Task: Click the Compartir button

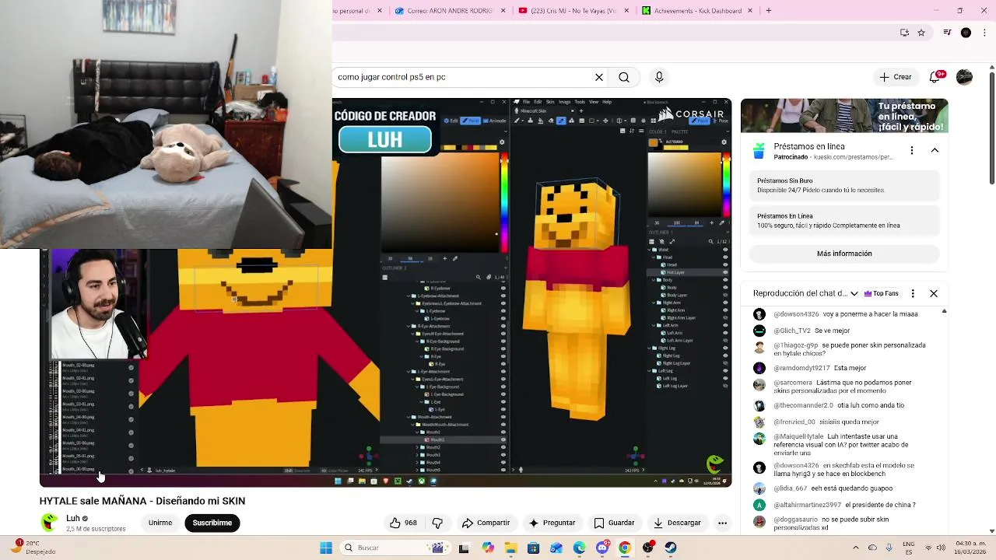Action: [486, 523]
